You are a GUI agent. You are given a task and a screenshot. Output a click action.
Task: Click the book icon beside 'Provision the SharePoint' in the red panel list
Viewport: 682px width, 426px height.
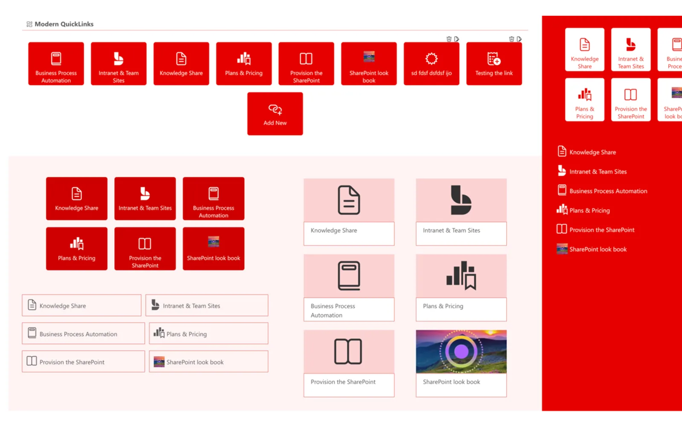tap(562, 229)
